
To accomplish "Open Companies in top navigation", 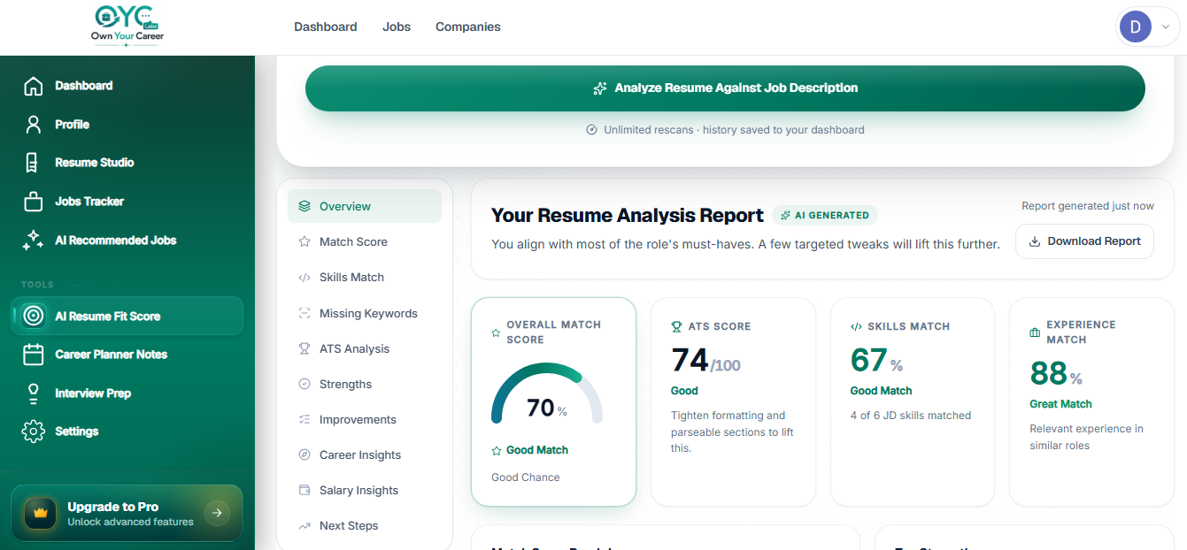I will 468,27.
